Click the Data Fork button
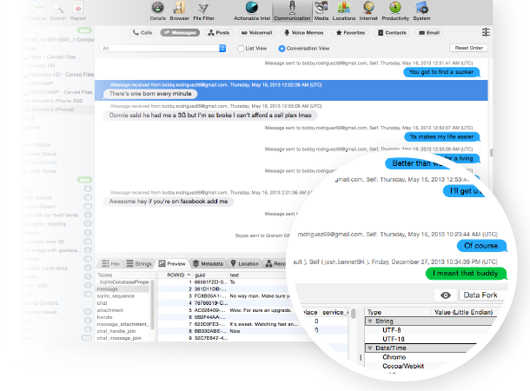530x391 pixels. (481, 295)
